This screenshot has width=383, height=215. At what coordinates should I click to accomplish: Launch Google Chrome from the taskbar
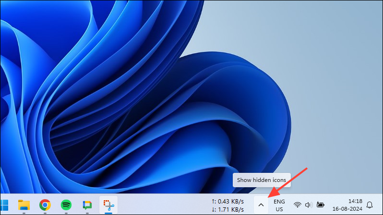pos(45,205)
